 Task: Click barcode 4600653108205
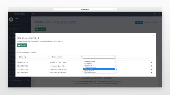22,63
